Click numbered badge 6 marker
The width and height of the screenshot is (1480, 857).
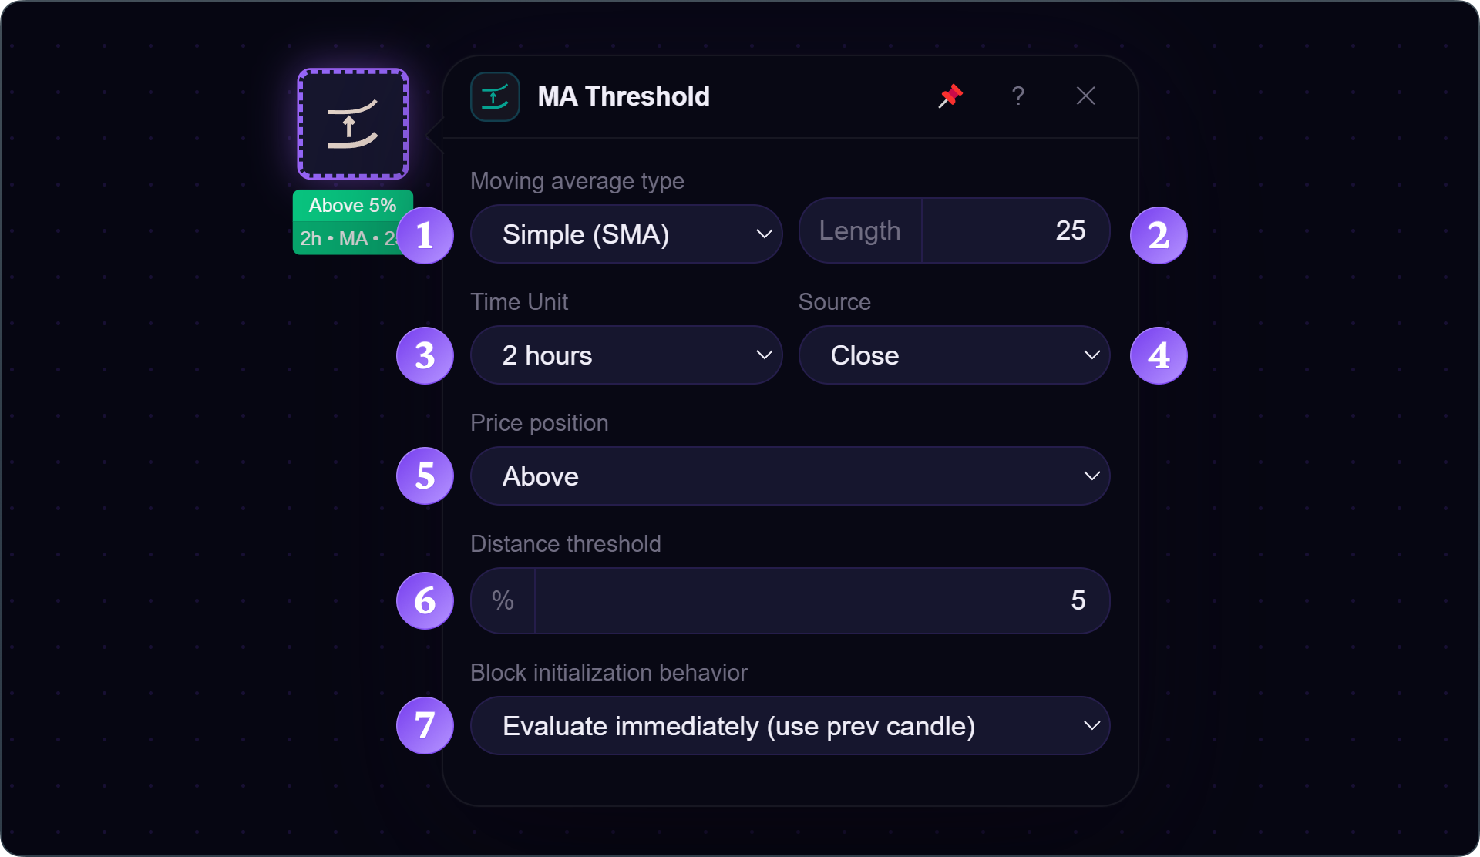(425, 600)
